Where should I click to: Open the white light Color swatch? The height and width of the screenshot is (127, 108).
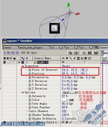pos(65,100)
